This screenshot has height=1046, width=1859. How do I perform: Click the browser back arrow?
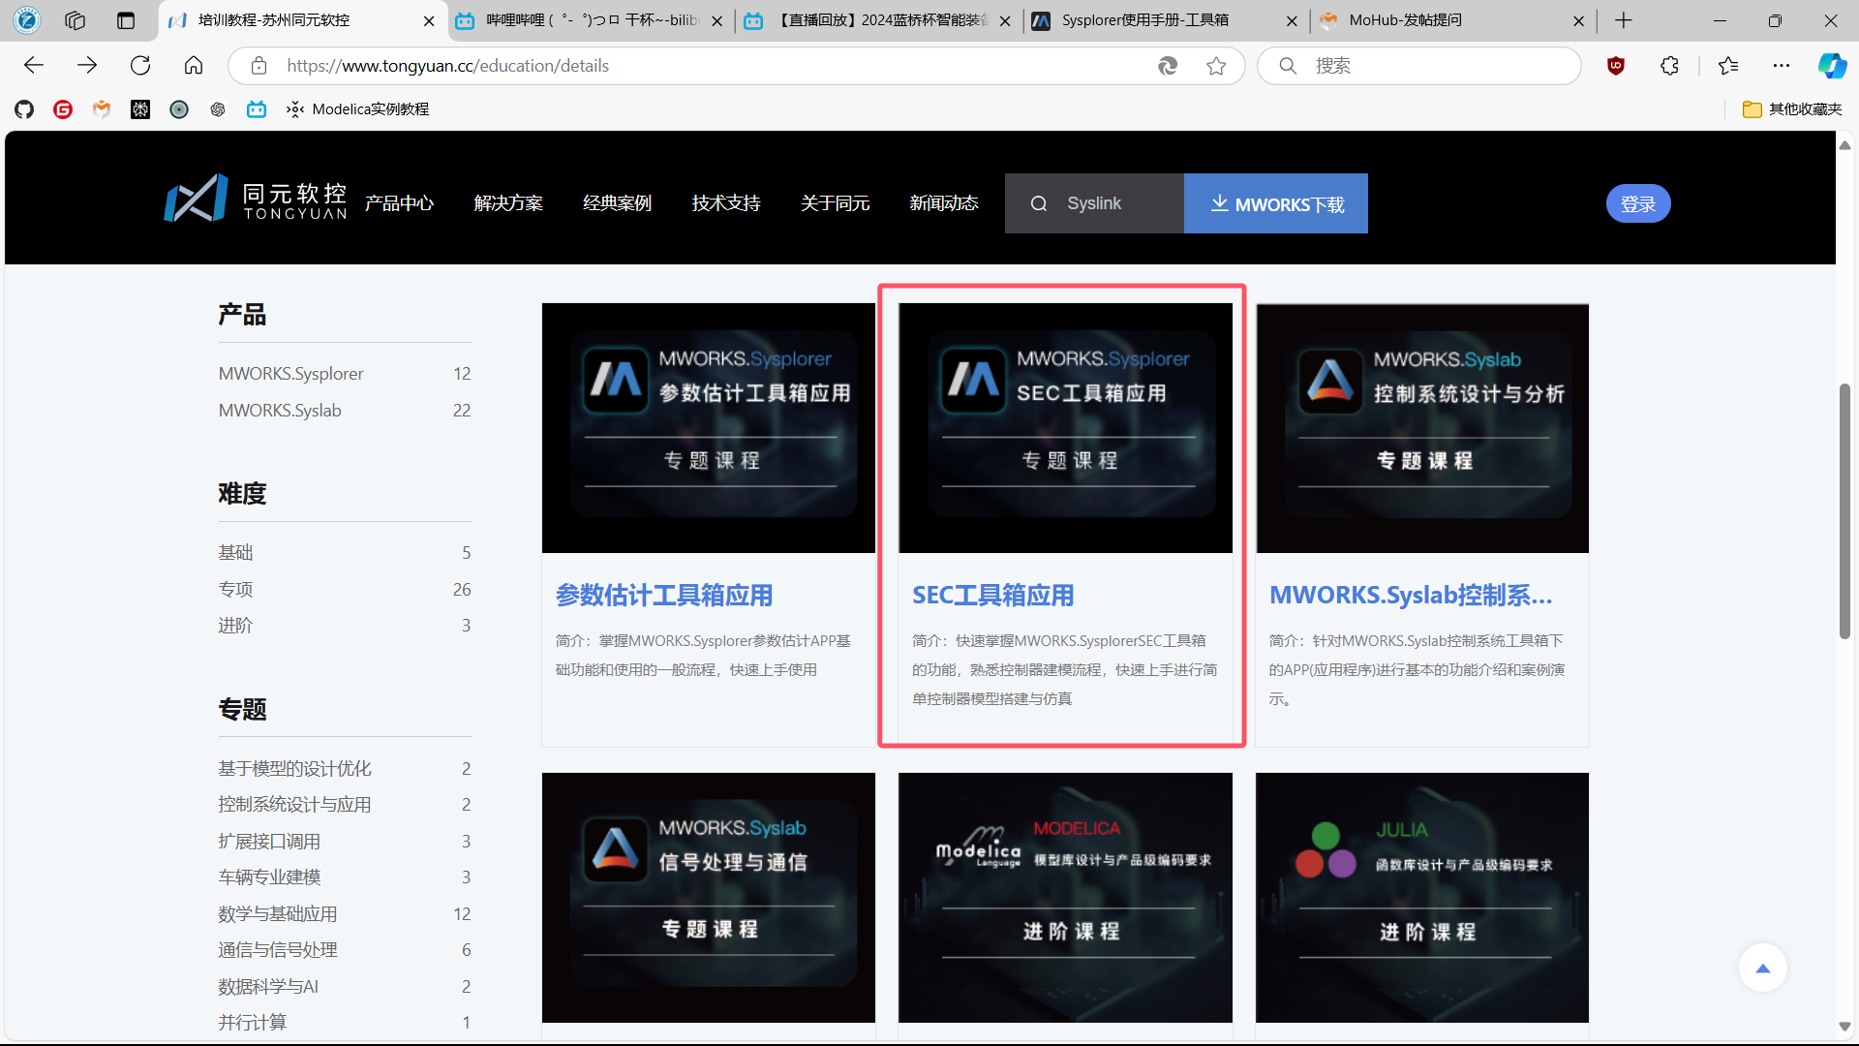[x=34, y=65]
